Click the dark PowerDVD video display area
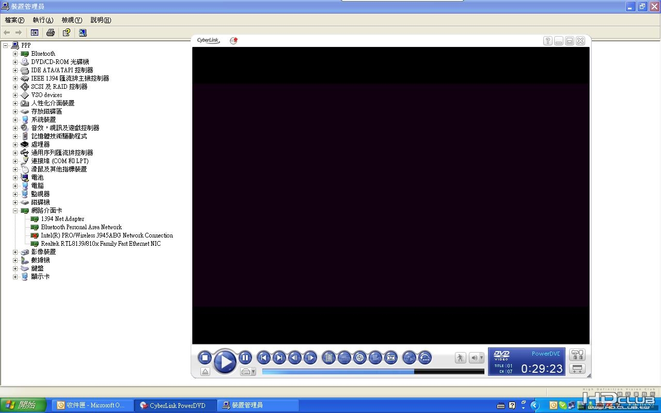Screen dimensions: 661x413 [x=391, y=195]
